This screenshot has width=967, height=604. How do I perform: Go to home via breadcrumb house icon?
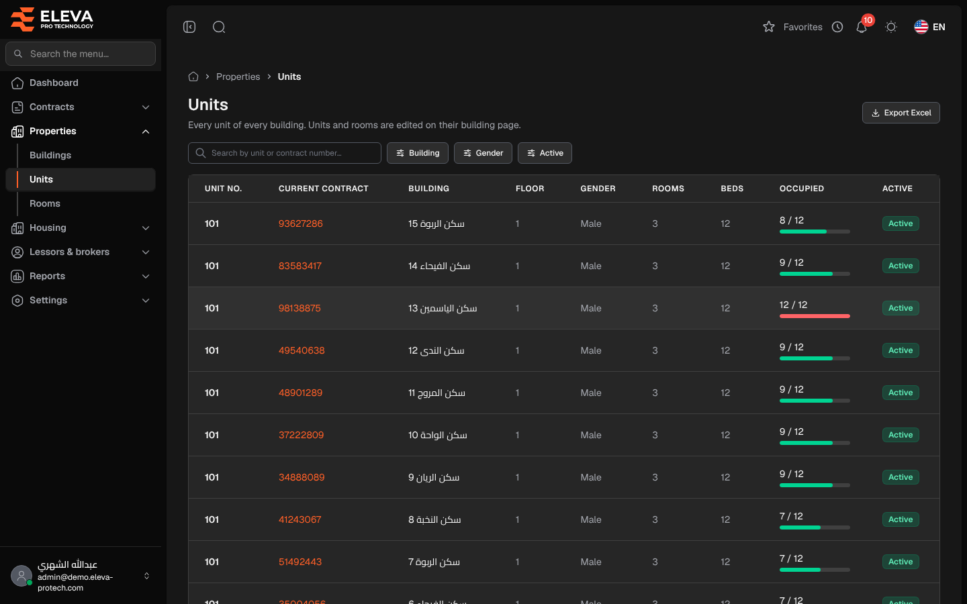point(193,77)
